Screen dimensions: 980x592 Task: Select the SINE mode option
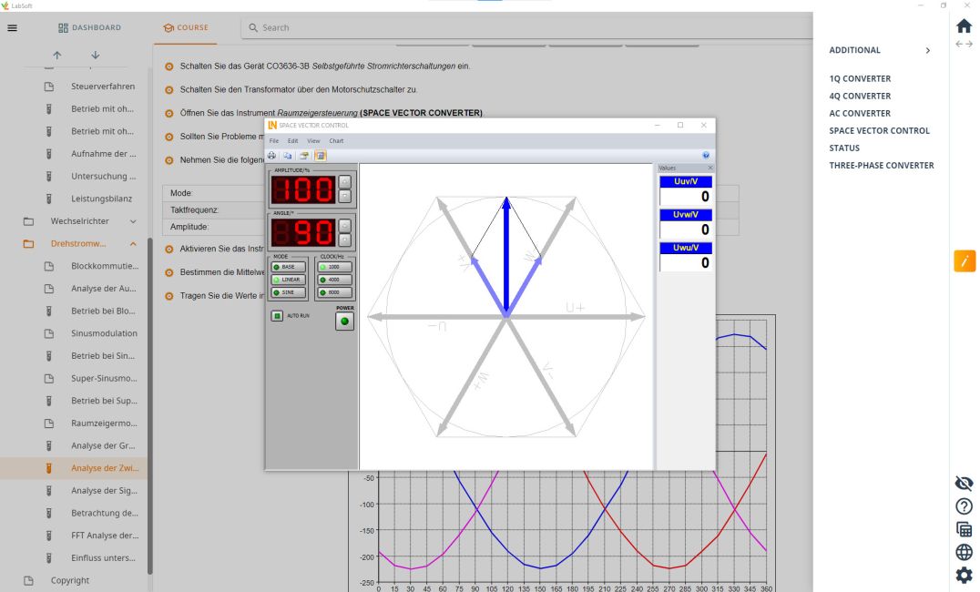(289, 292)
